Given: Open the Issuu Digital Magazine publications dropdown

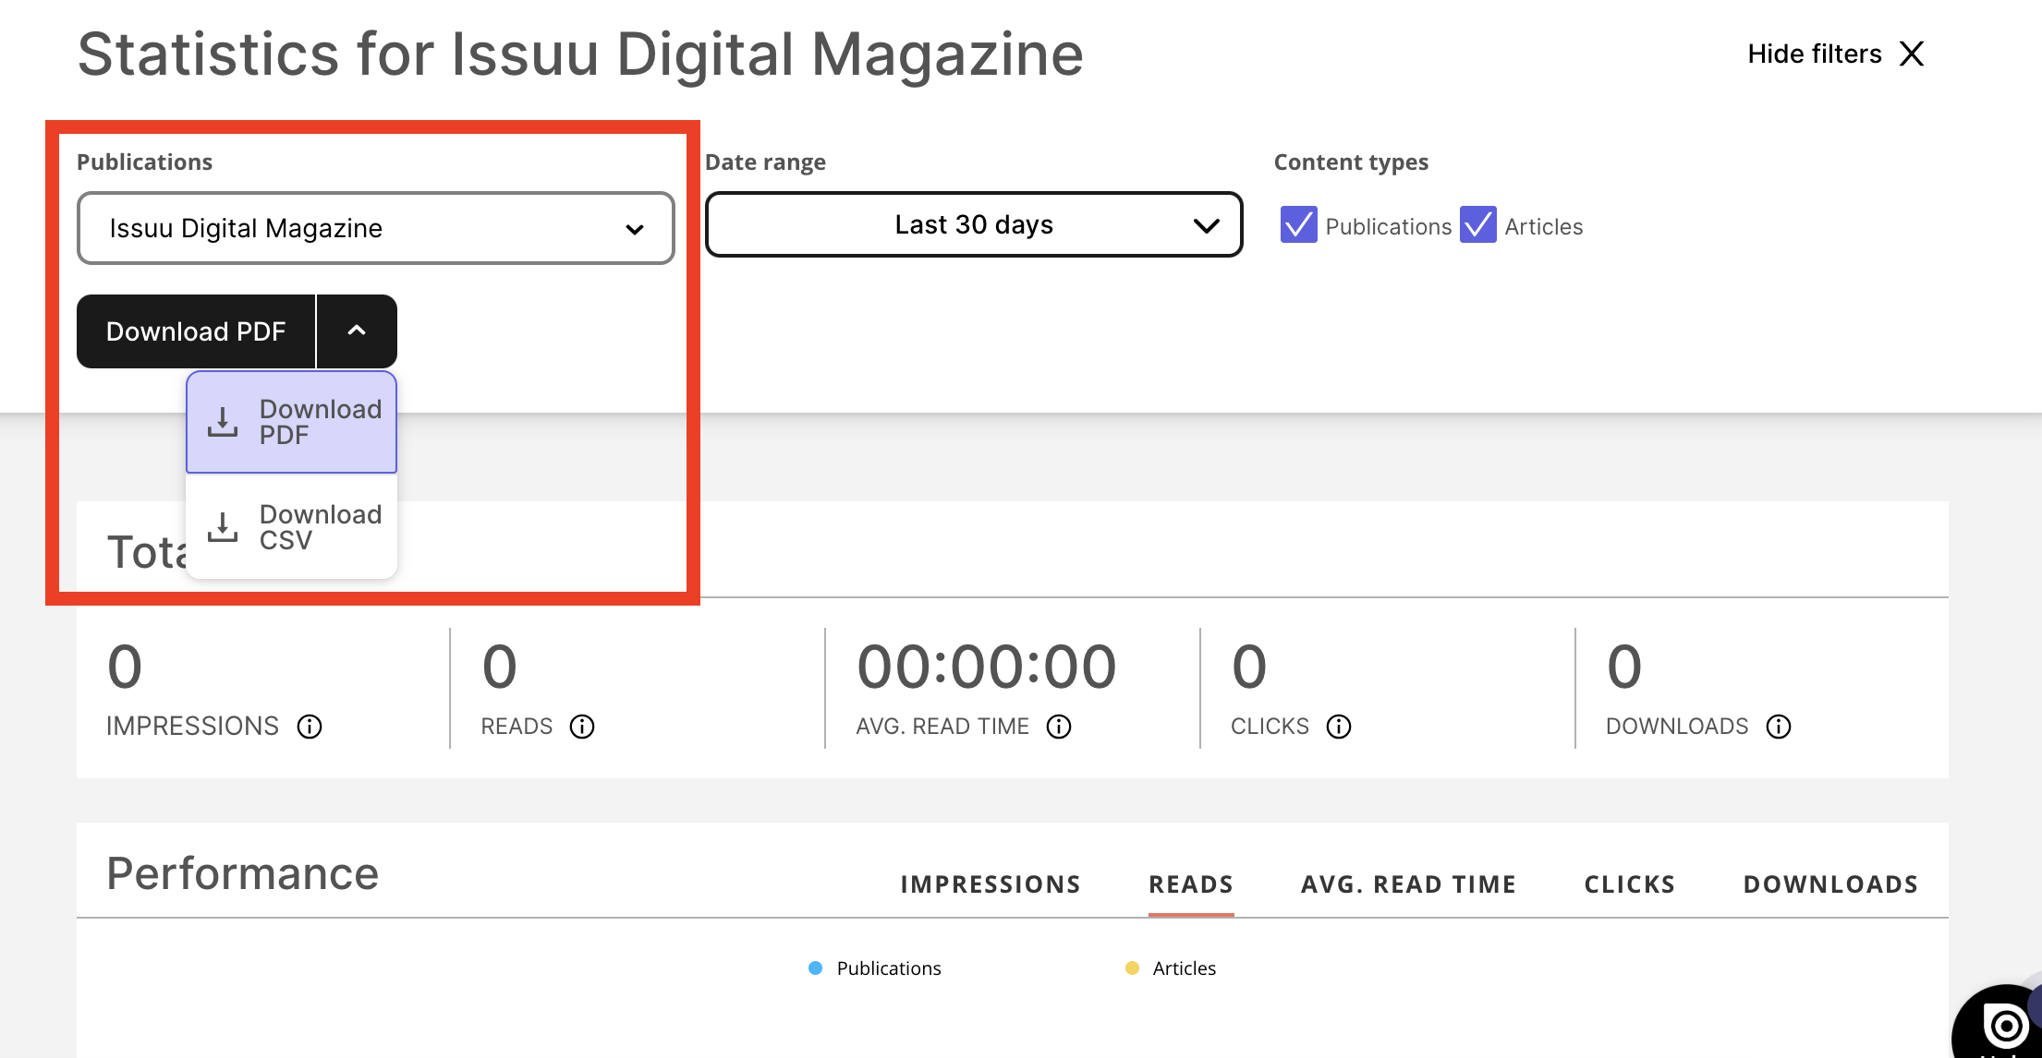Looking at the screenshot, I should coord(375,228).
